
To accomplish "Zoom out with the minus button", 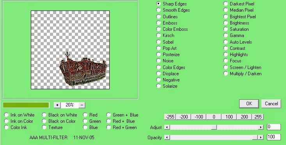I will click(x=82, y=105).
